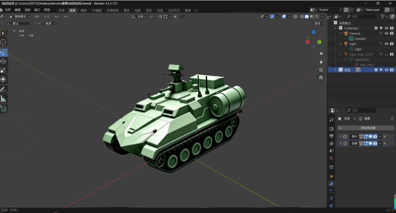Open the 窗口 menu

point(37,10)
